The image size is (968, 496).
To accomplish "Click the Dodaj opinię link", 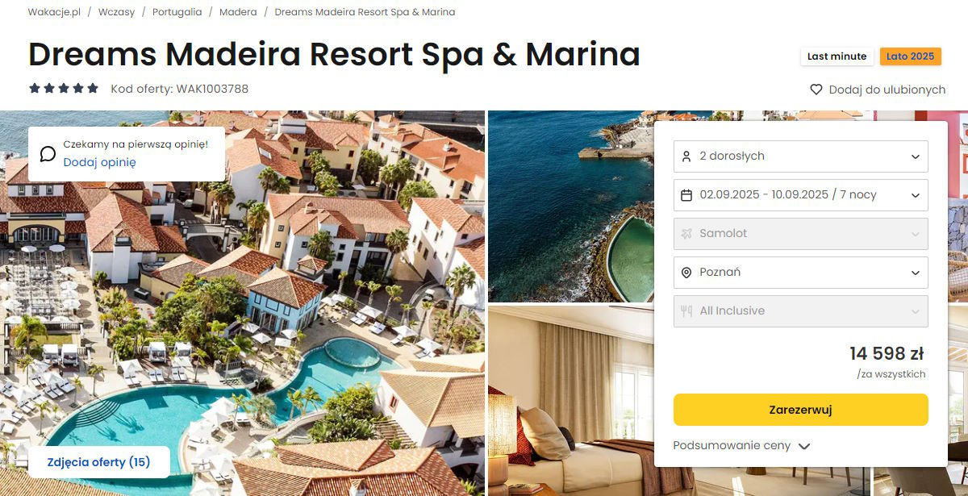I will (x=99, y=162).
